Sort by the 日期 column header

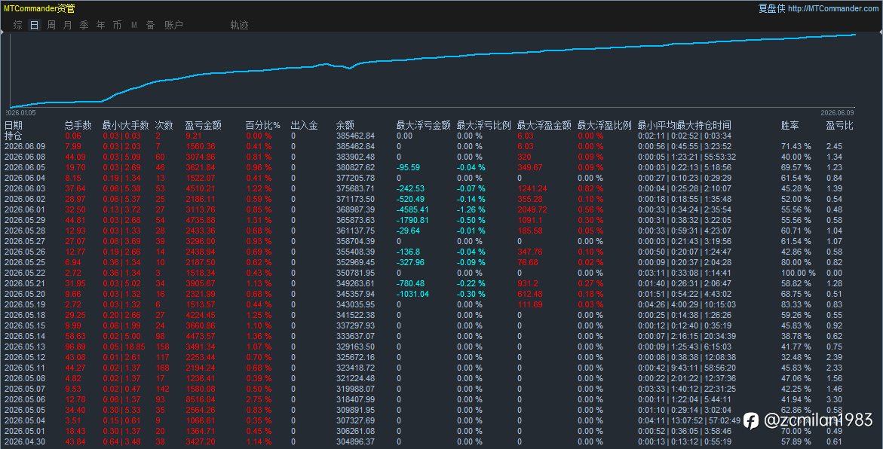[x=14, y=125]
